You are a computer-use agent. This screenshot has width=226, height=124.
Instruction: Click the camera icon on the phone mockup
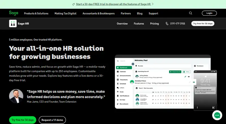pyautogui.click(x=214, y=107)
